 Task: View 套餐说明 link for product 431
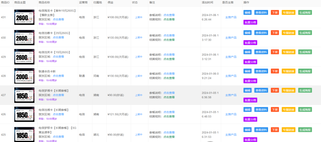point(169,15)
